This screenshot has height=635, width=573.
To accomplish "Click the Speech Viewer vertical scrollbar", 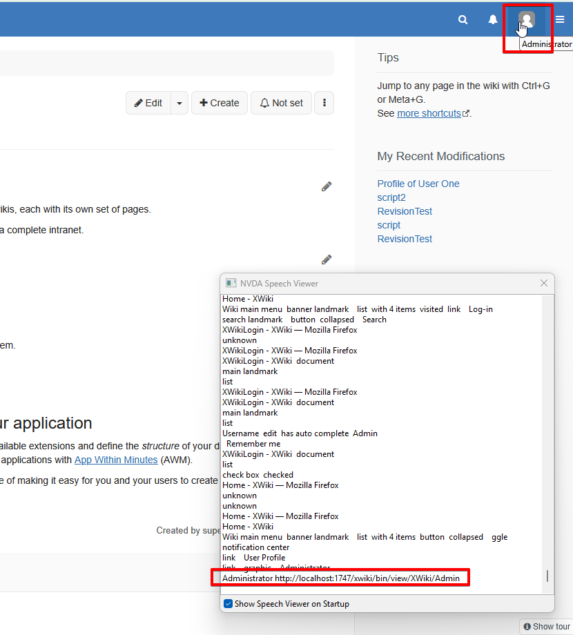I will click(x=547, y=442).
